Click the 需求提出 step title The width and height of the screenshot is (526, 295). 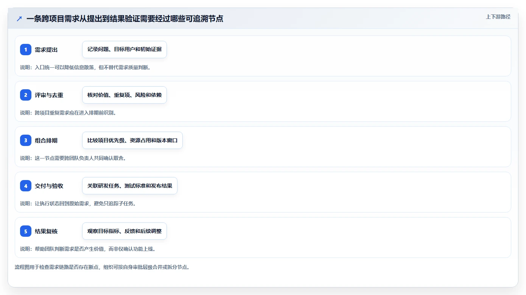click(x=46, y=50)
